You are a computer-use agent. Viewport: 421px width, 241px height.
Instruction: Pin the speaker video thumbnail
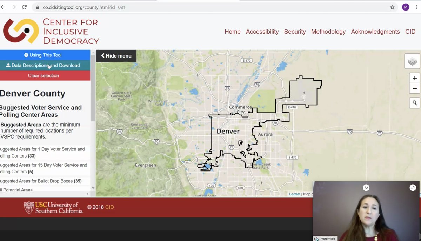pos(366,188)
